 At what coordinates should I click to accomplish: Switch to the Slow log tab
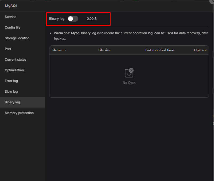click(x=22, y=92)
